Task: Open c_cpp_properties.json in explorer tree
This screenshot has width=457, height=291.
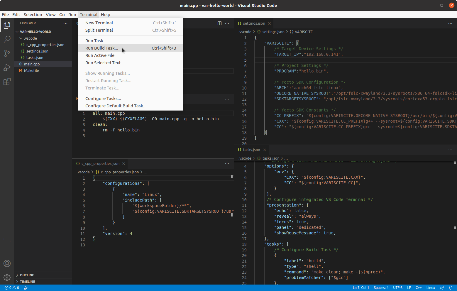Action: pyautogui.click(x=43, y=45)
